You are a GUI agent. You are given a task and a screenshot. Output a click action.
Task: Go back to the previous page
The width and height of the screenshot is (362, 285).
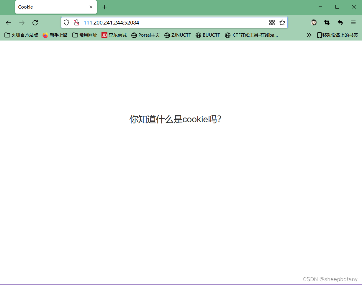9,23
